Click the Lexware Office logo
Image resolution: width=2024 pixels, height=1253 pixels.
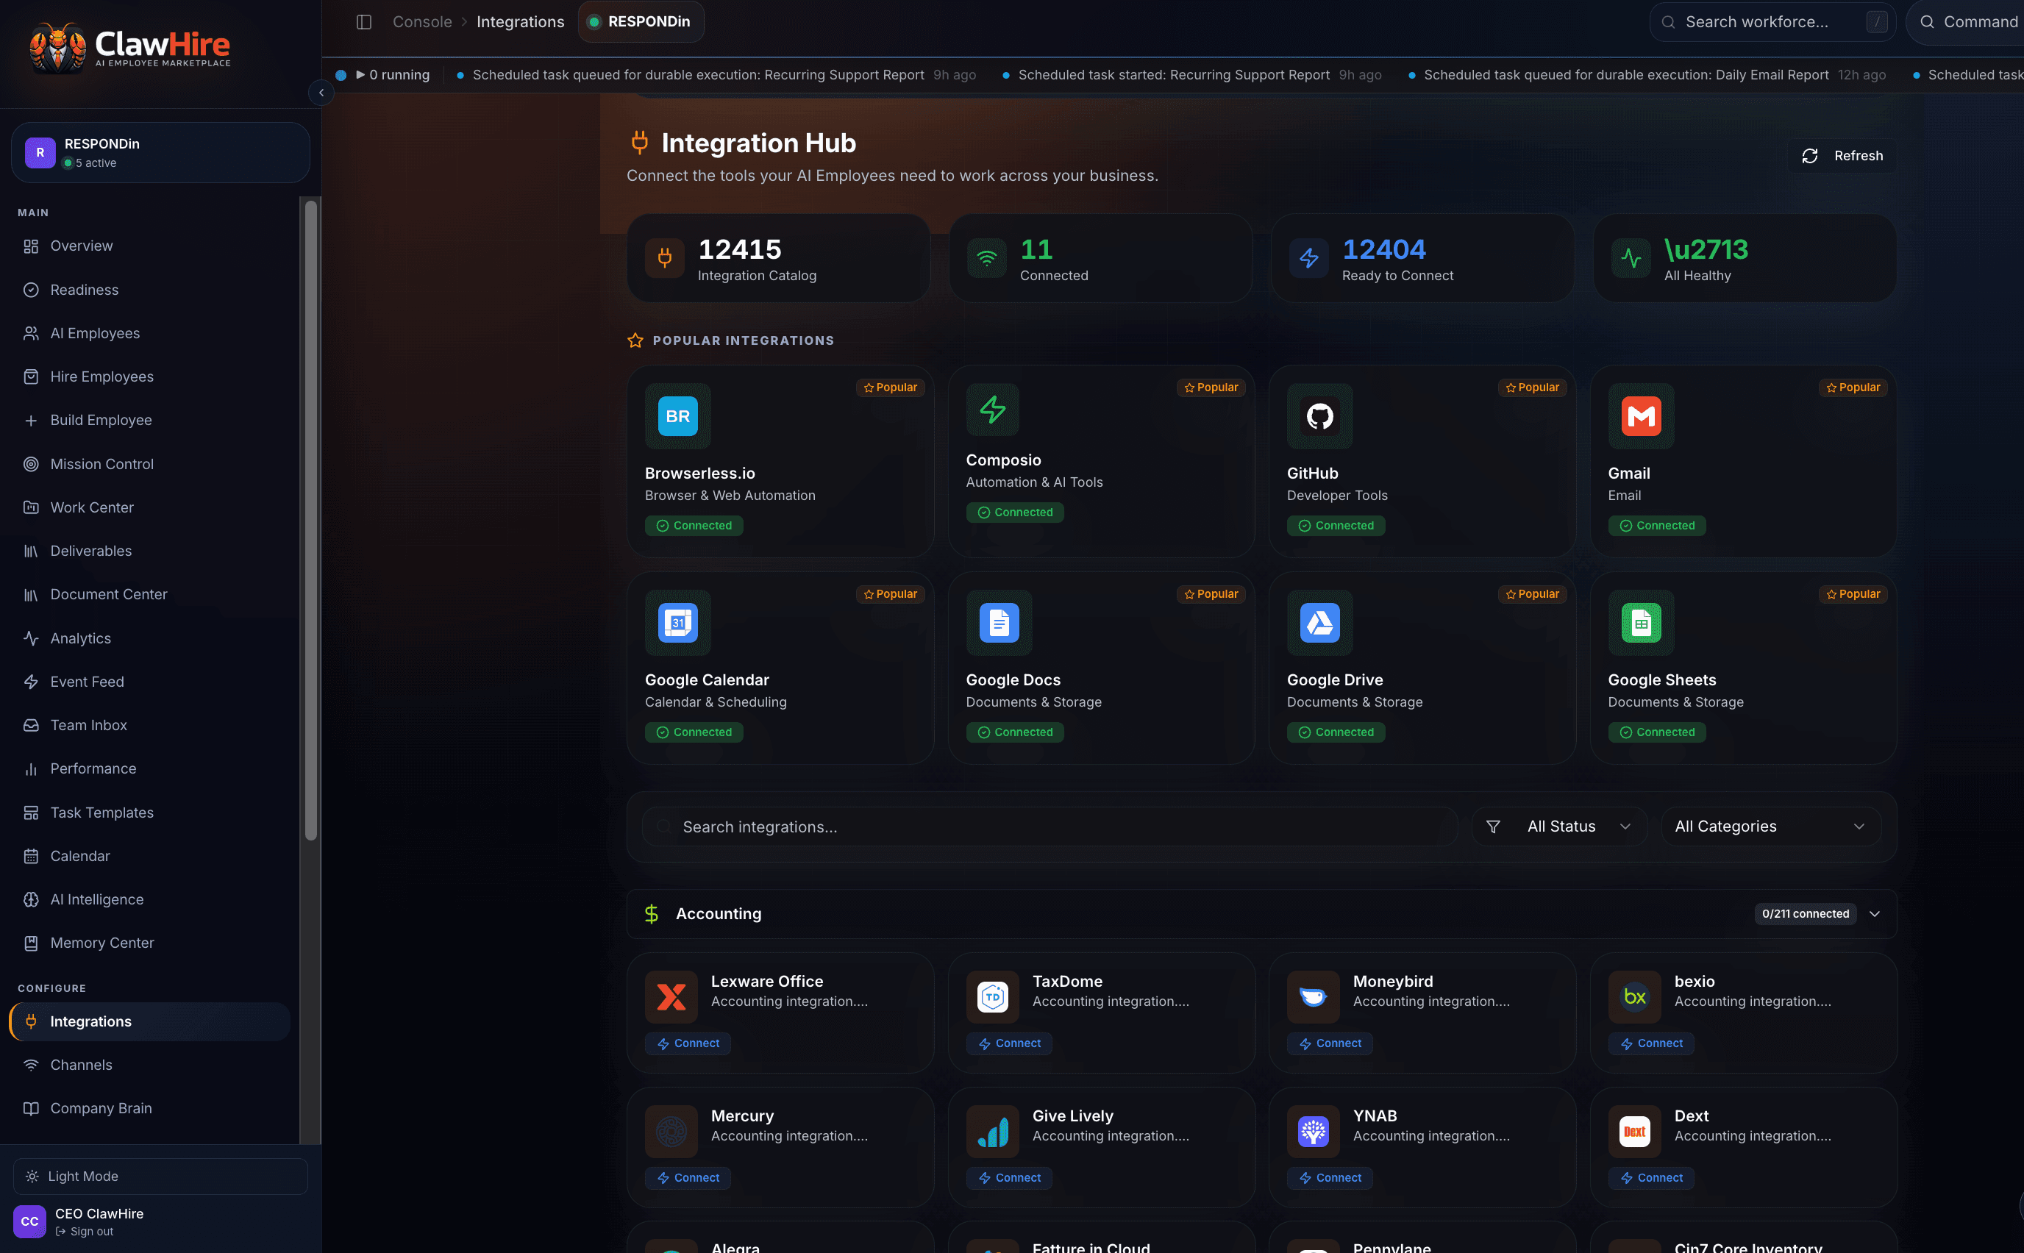[671, 996]
